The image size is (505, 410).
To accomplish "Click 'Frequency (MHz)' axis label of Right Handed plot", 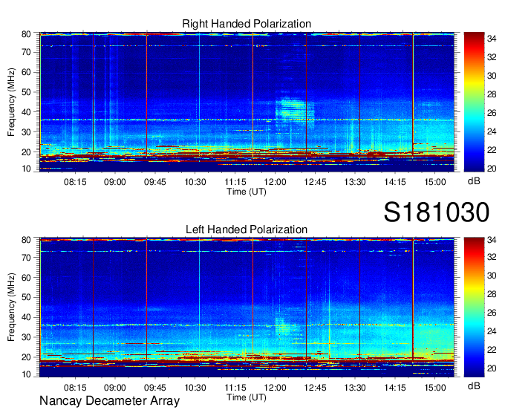I will (x=11, y=102).
